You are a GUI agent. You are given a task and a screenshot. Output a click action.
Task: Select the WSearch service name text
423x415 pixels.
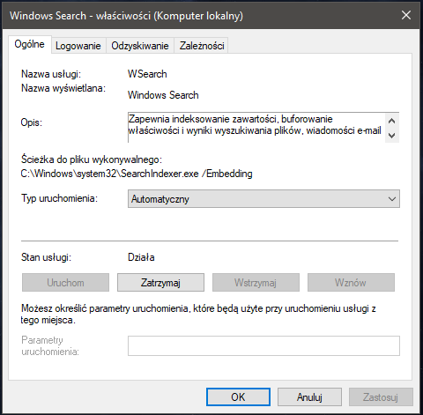tap(147, 74)
